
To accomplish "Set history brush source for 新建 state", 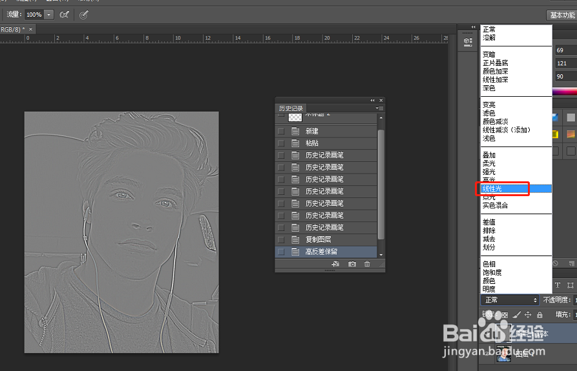I will 281,131.
